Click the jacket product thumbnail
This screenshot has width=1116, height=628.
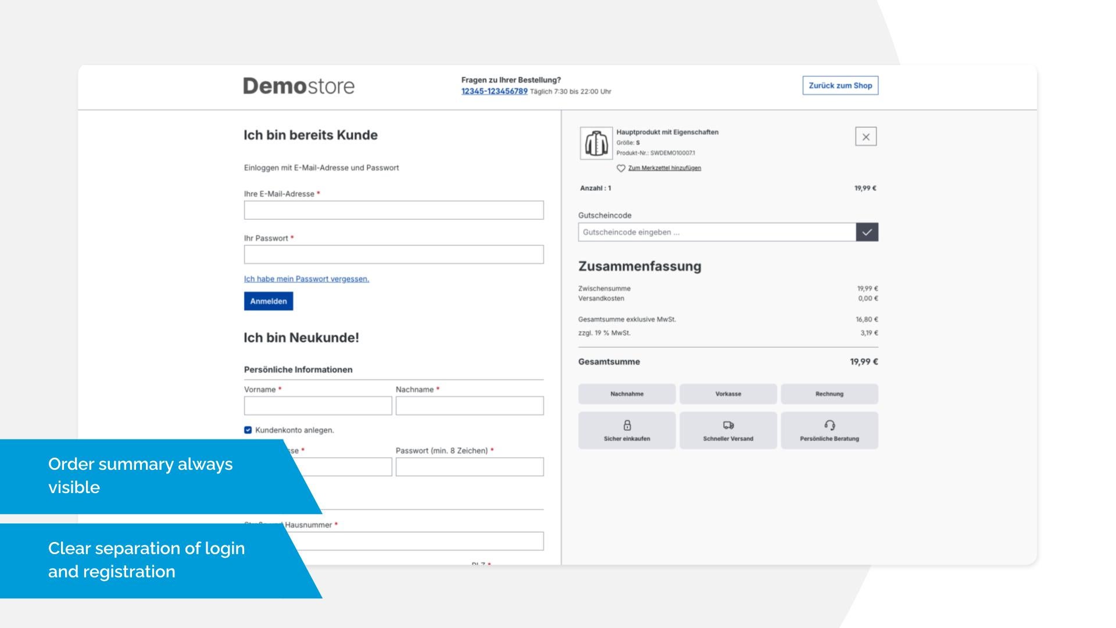tap(596, 143)
